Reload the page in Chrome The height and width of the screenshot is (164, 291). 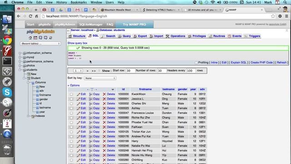[x=30, y=16]
